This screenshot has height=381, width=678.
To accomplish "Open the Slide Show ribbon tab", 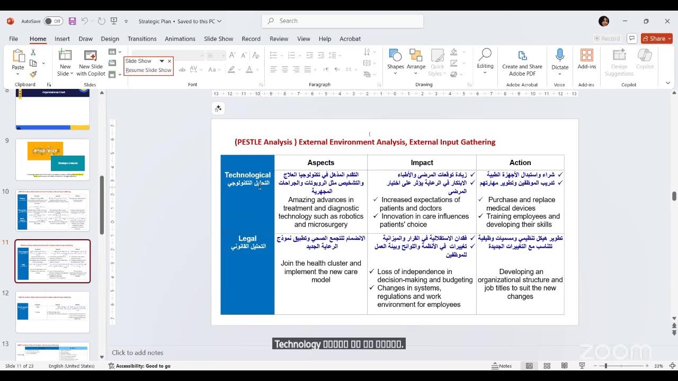I will [x=218, y=39].
